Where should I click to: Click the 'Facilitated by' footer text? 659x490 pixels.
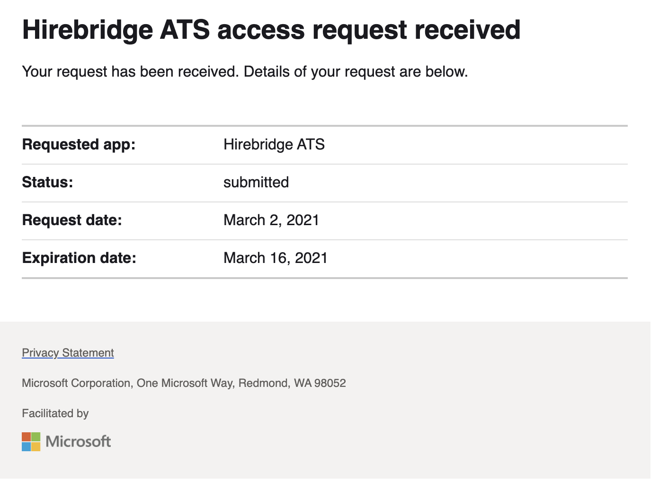55,413
